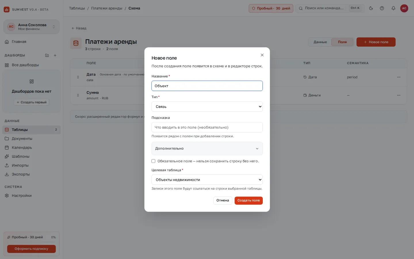Image resolution: width=414 pixels, height=259 pixels.
Task: Toggle dark mode moon icon
Action: point(371,8)
